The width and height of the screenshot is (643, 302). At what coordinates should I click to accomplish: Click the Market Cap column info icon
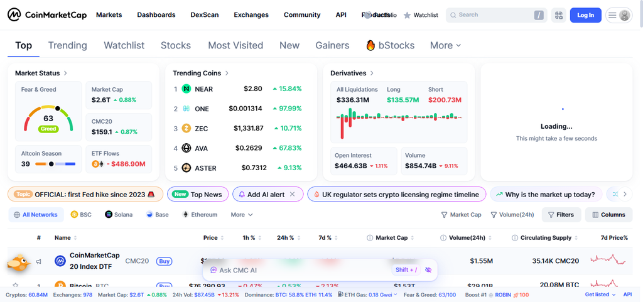(x=369, y=238)
